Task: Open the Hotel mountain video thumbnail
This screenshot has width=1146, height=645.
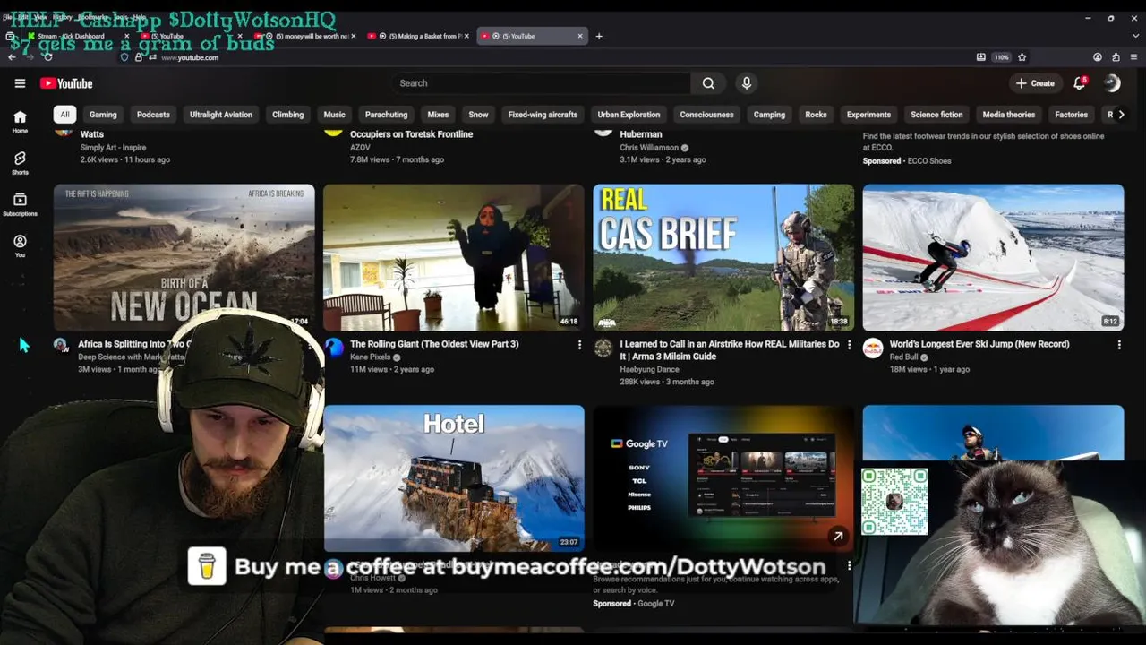Action: (454, 478)
